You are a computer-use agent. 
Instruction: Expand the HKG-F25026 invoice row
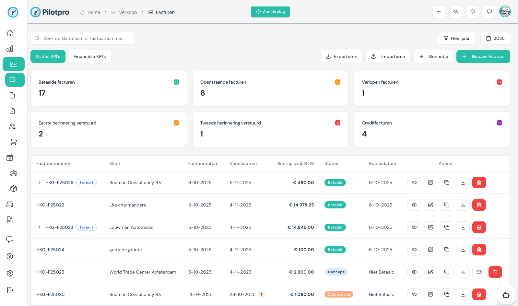40,182
